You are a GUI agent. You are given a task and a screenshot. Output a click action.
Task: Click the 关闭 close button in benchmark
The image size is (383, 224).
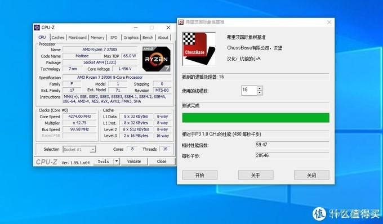pos(311,175)
